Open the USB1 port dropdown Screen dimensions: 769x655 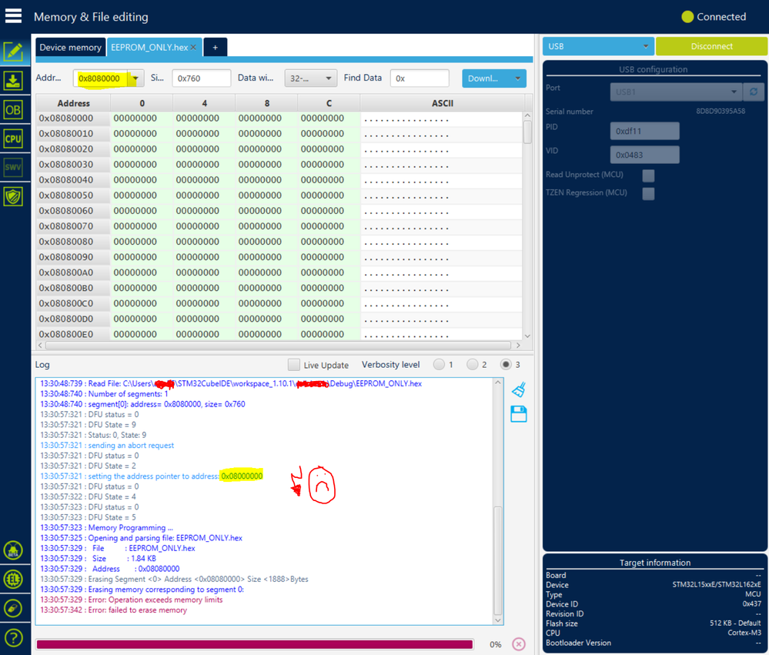click(x=676, y=92)
